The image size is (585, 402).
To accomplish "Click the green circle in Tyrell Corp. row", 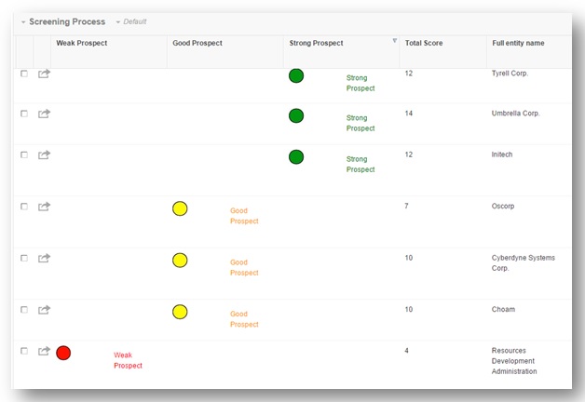I will [296, 75].
